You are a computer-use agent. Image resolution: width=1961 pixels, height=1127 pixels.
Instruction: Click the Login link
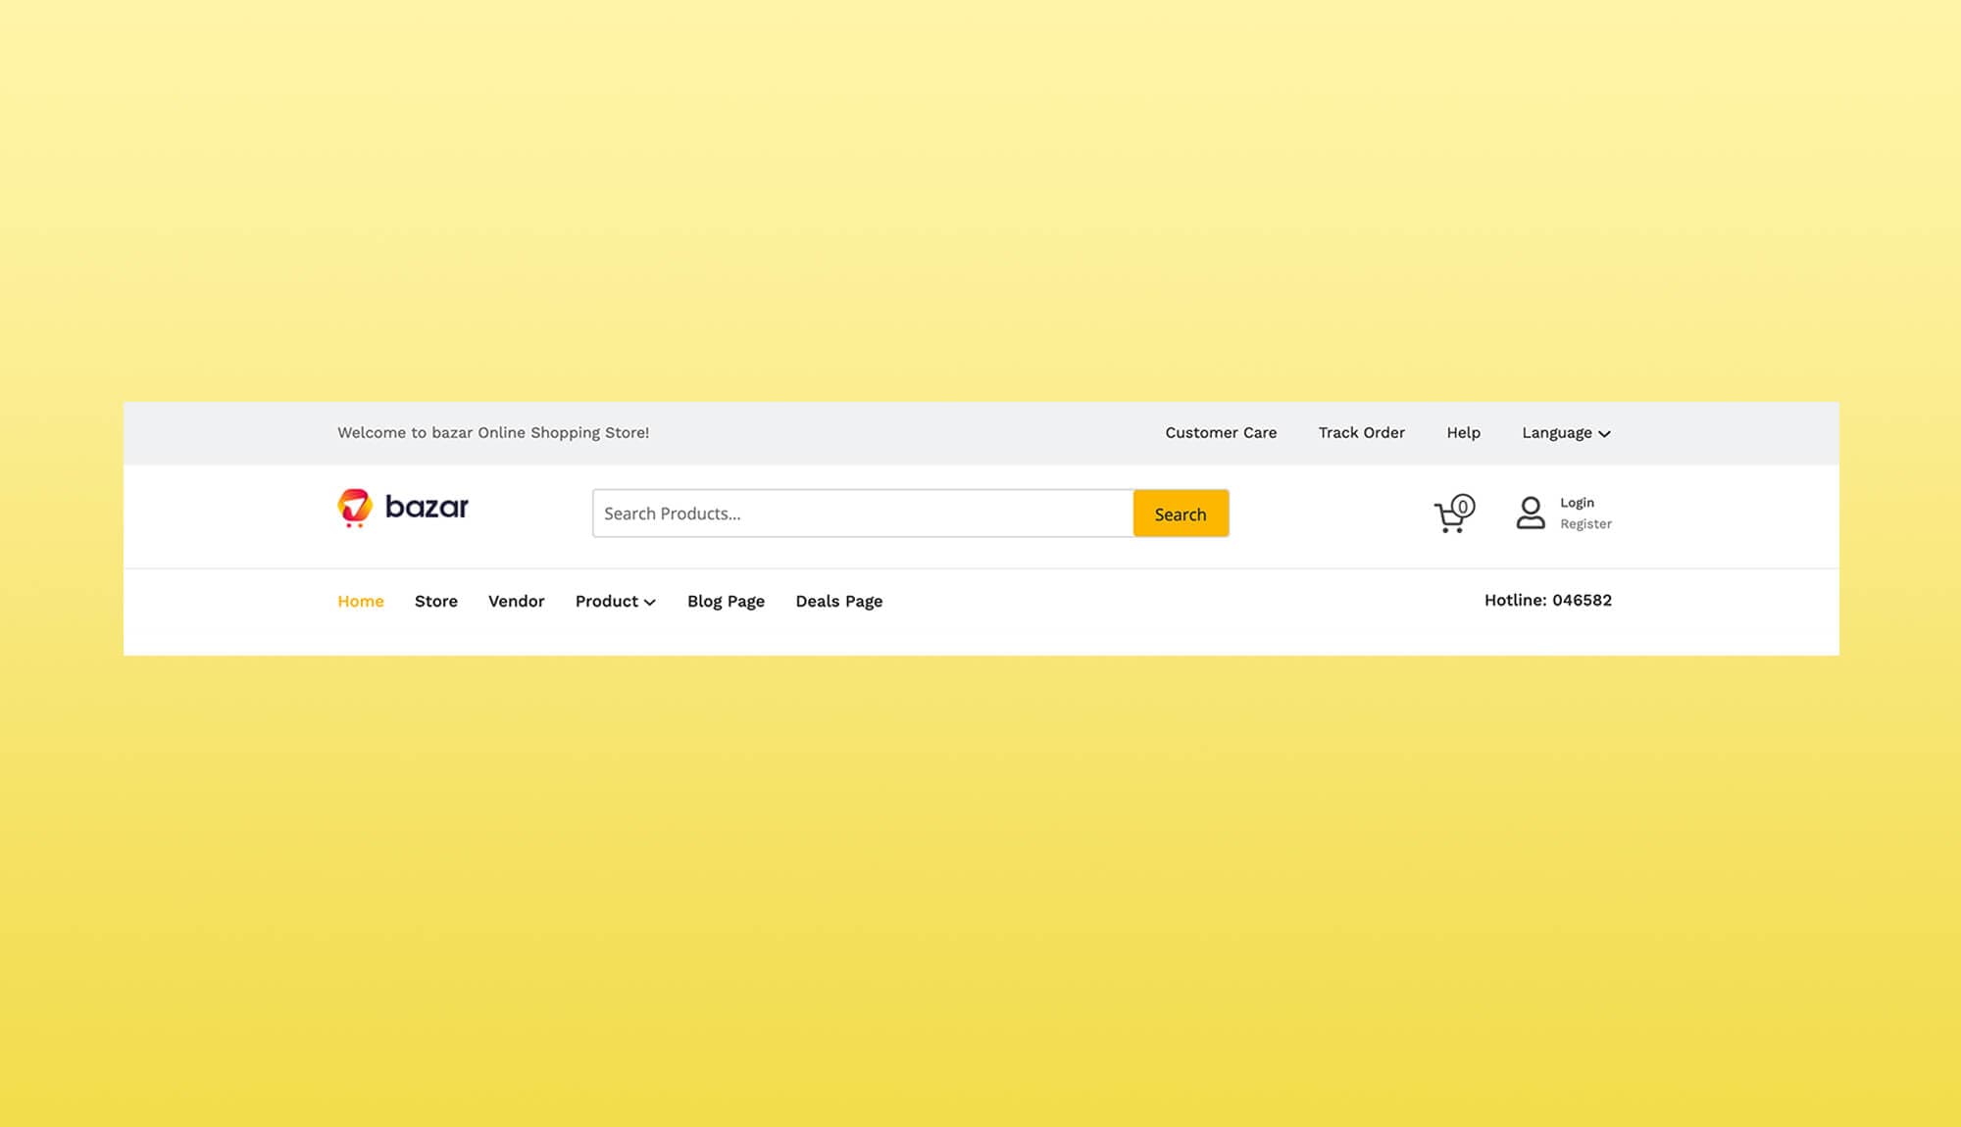point(1577,502)
